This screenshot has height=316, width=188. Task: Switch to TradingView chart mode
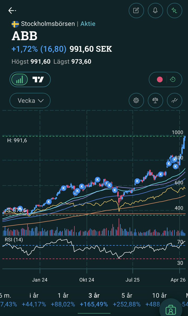coord(38,79)
